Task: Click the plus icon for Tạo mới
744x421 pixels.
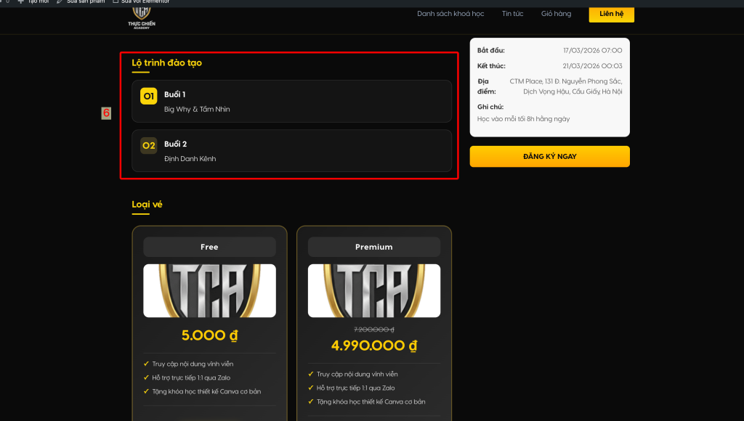Action: click(x=20, y=1)
